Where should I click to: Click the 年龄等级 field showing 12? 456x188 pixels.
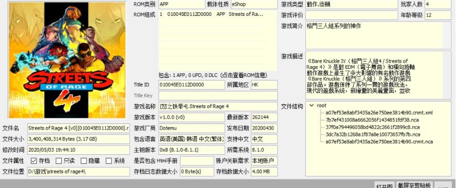click(x=438, y=15)
